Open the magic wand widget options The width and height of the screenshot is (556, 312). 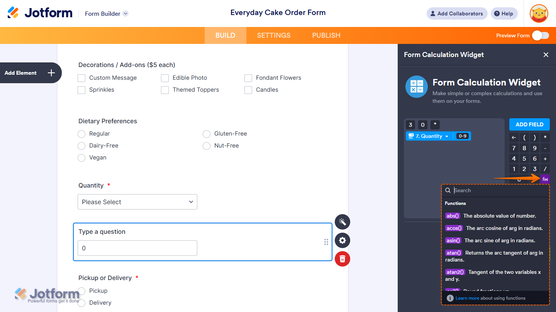tap(342, 222)
